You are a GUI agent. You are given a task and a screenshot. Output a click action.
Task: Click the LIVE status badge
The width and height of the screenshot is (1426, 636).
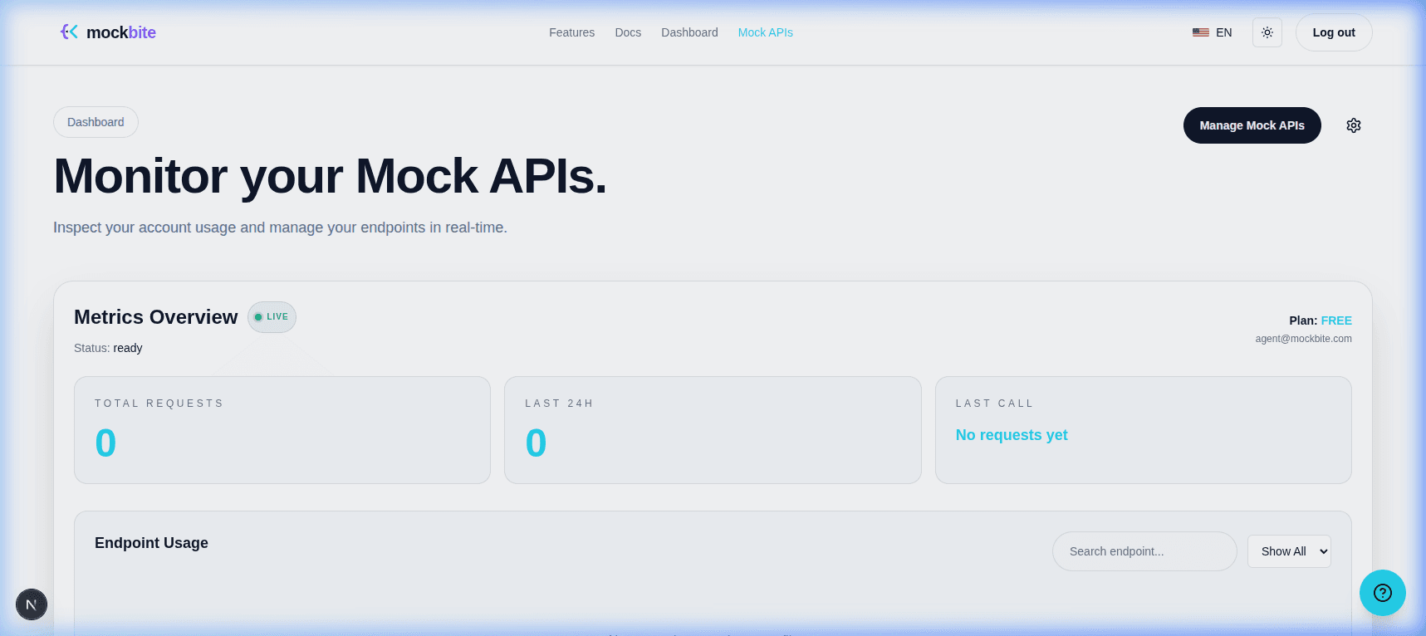[272, 317]
